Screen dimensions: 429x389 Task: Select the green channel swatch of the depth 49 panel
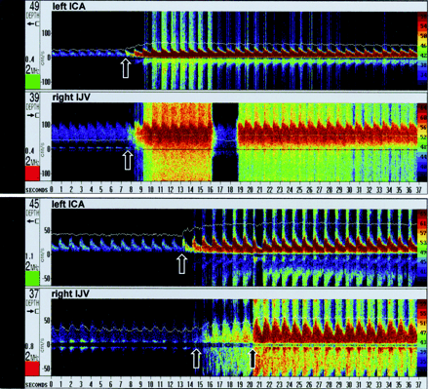click(x=33, y=81)
